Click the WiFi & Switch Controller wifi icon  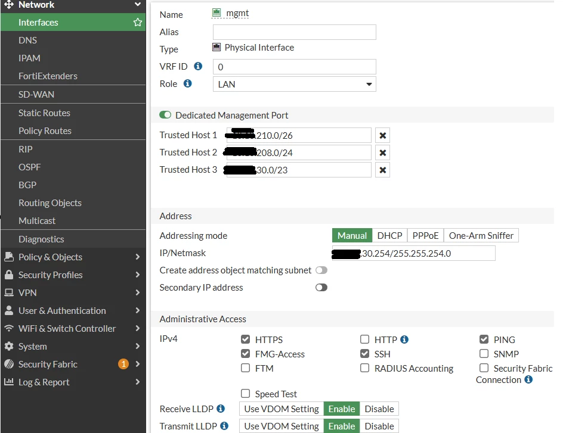[9, 328]
